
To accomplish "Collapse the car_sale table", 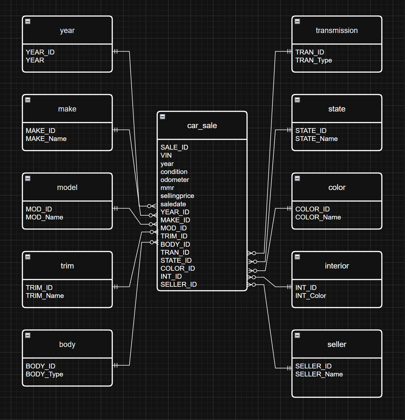I will click(163, 117).
